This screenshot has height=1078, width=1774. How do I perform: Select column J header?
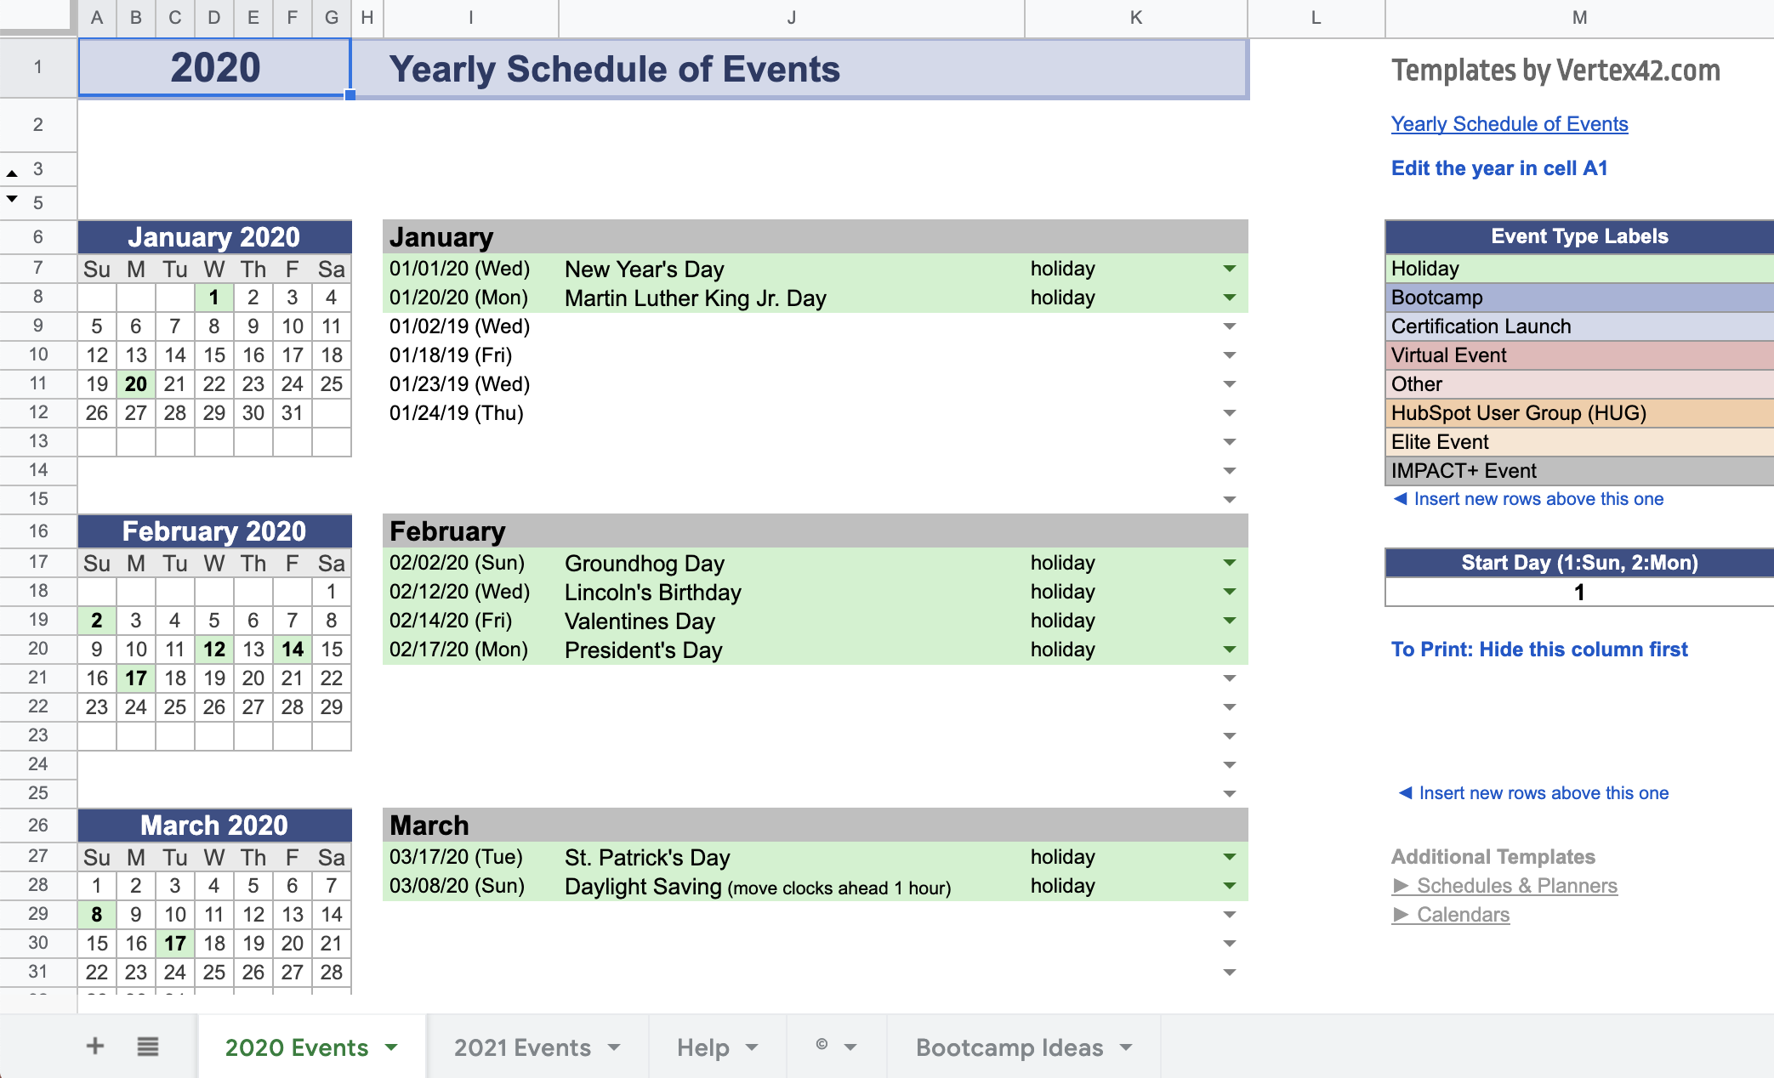pos(791,18)
